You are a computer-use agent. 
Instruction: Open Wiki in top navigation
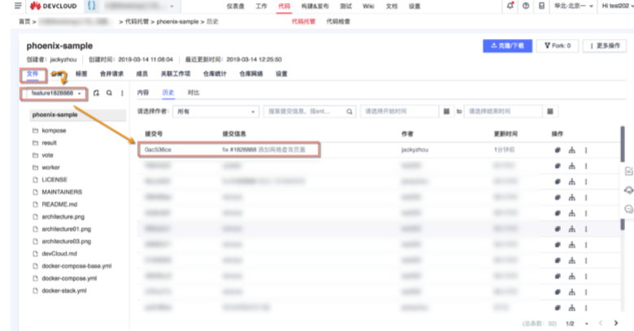[368, 6]
